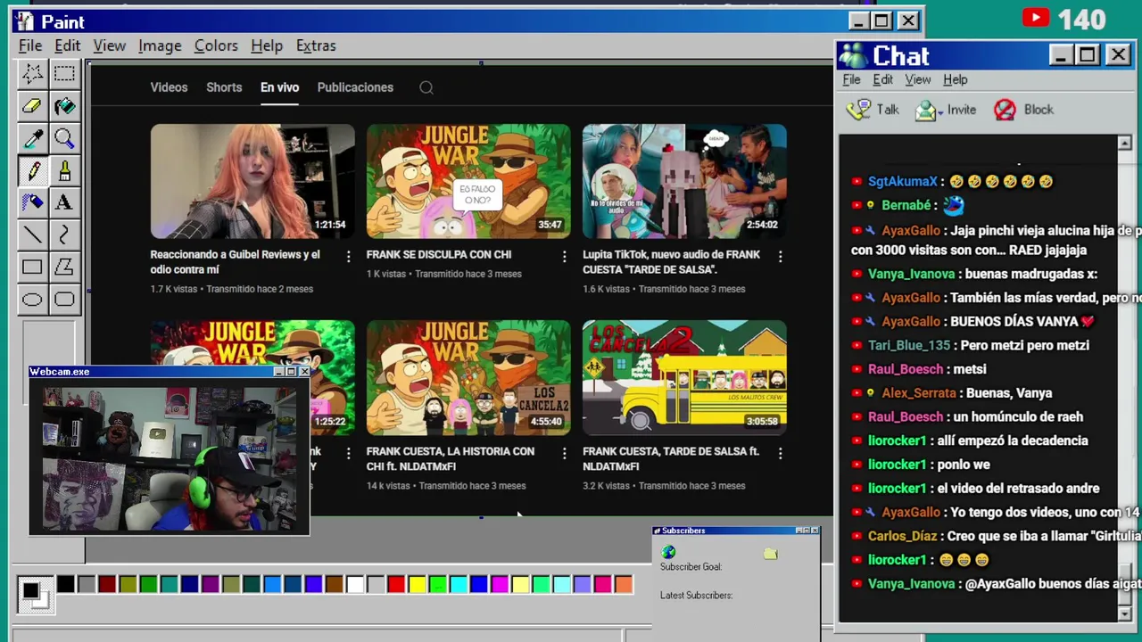Viewport: 1142px width, 642px height.
Task: Pick the cyan color swatch in palette
Action: coord(459,584)
